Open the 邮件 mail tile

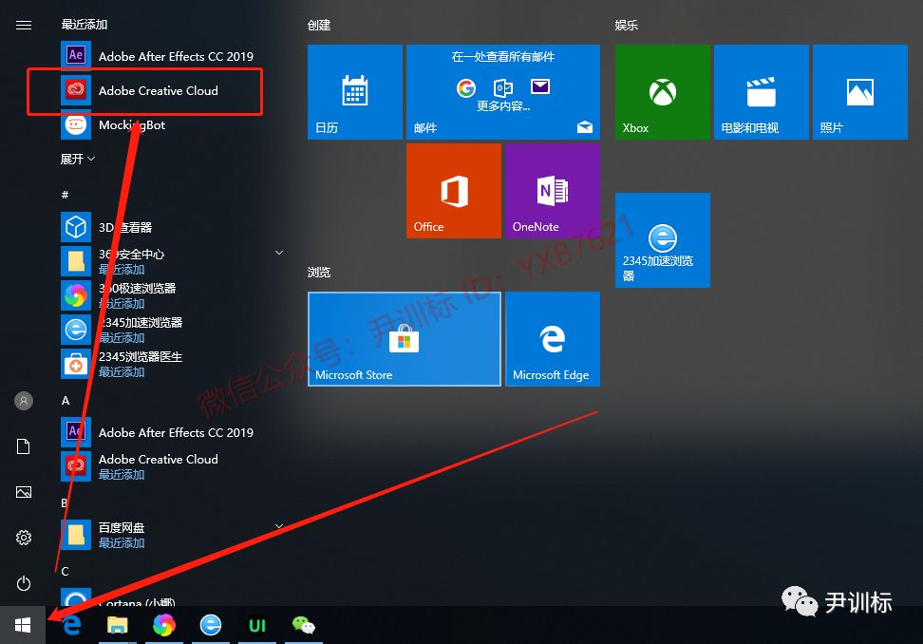502,92
